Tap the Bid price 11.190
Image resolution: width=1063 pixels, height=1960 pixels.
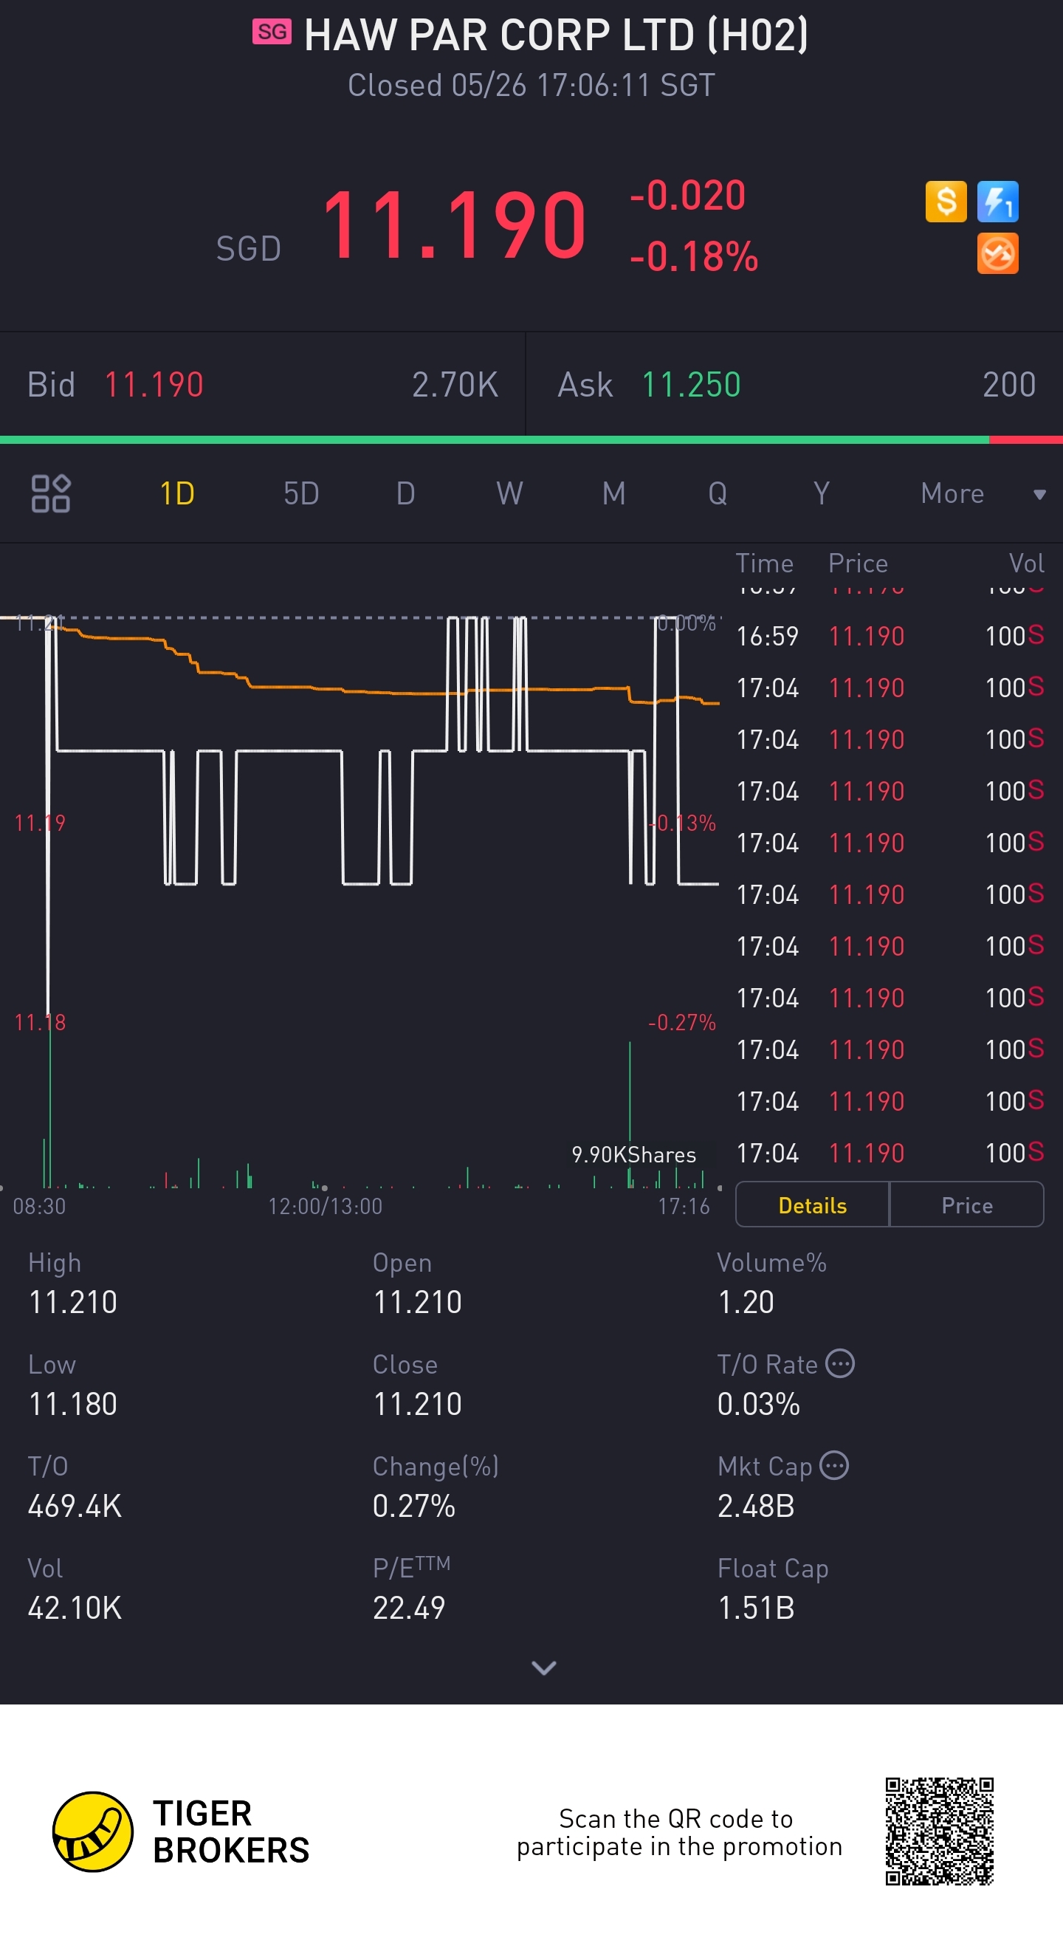(154, 385)
